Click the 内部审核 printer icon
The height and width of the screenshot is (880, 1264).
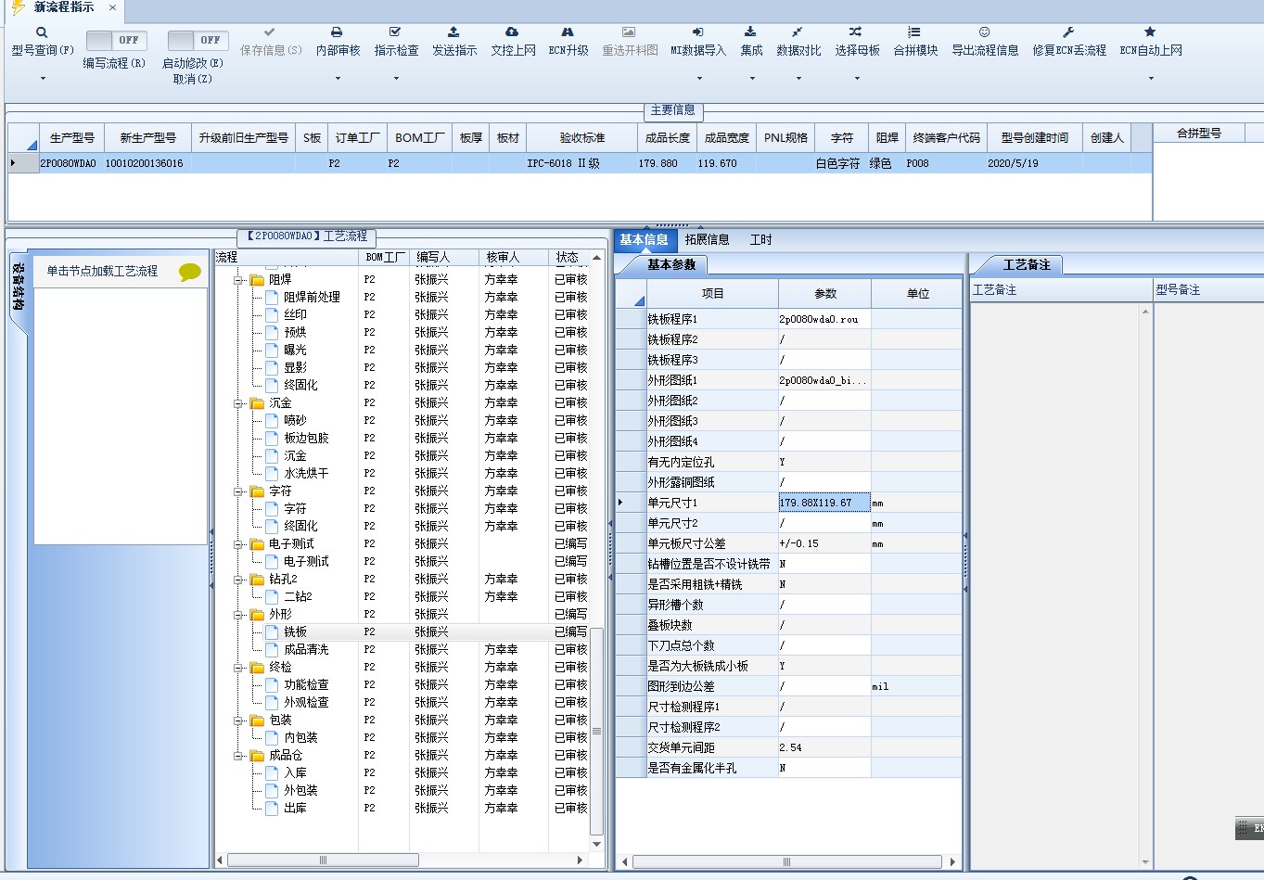pos(338,32)
